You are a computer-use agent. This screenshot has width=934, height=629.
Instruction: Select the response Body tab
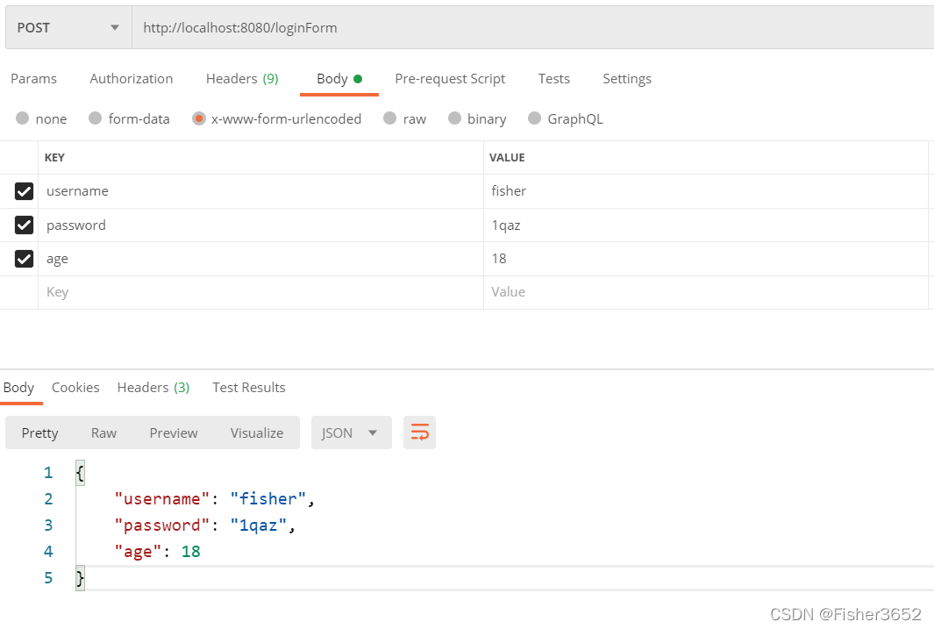(x=18, y=388)
